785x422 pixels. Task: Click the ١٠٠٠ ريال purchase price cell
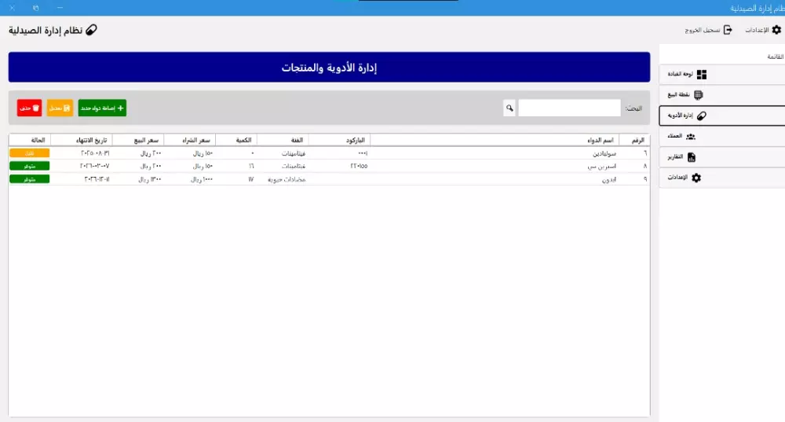[202, 179]
